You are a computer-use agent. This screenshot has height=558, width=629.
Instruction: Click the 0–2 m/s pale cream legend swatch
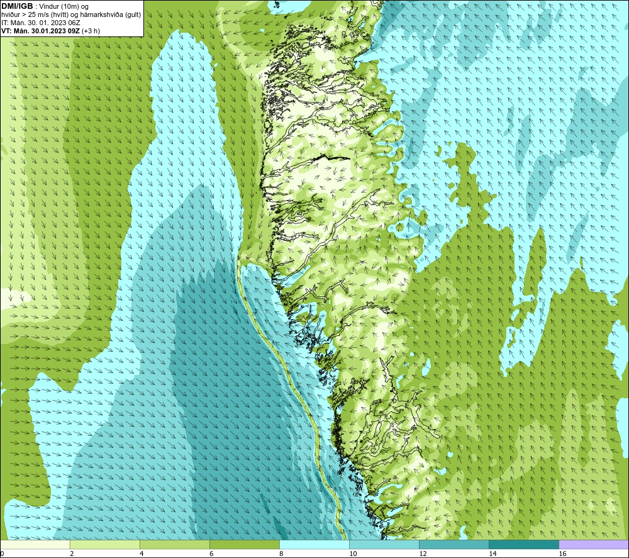tap(35, 545)
